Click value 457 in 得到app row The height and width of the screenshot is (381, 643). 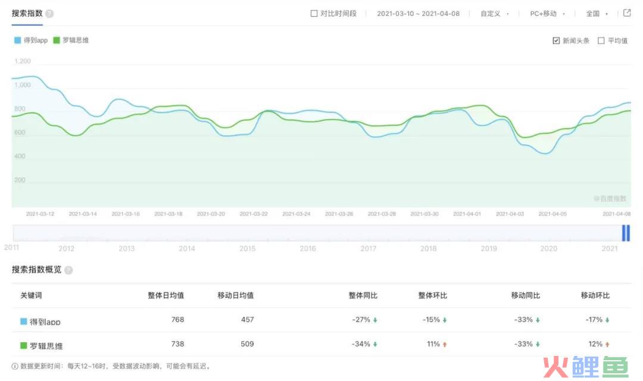pyautogui.click(x=247, y=320)
